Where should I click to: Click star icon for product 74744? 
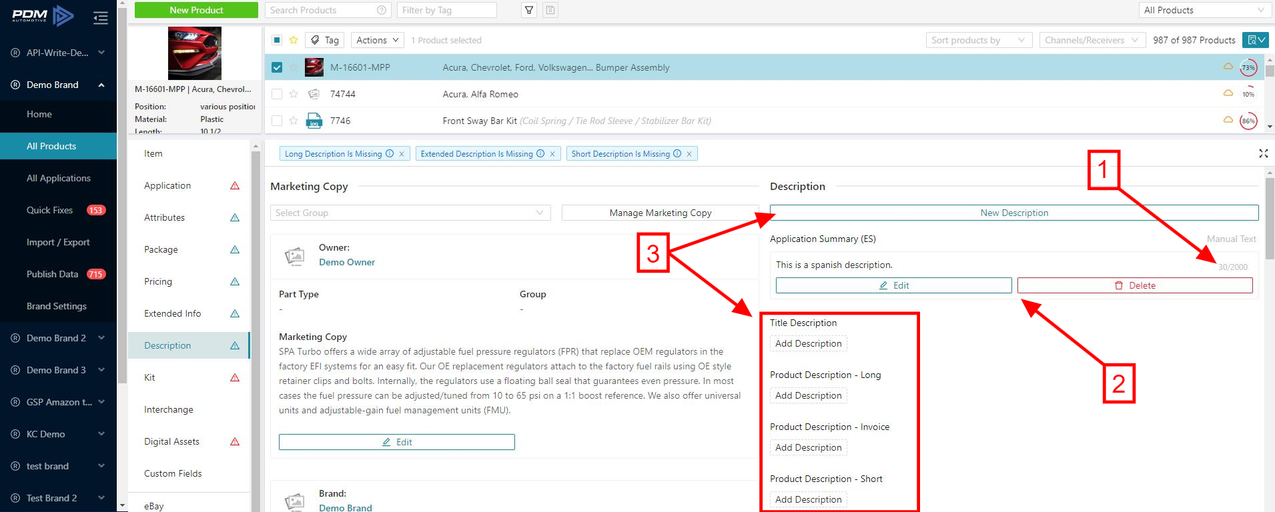[294, 94]
